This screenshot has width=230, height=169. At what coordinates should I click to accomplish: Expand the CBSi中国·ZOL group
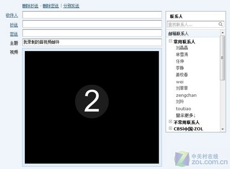[170, 128]
